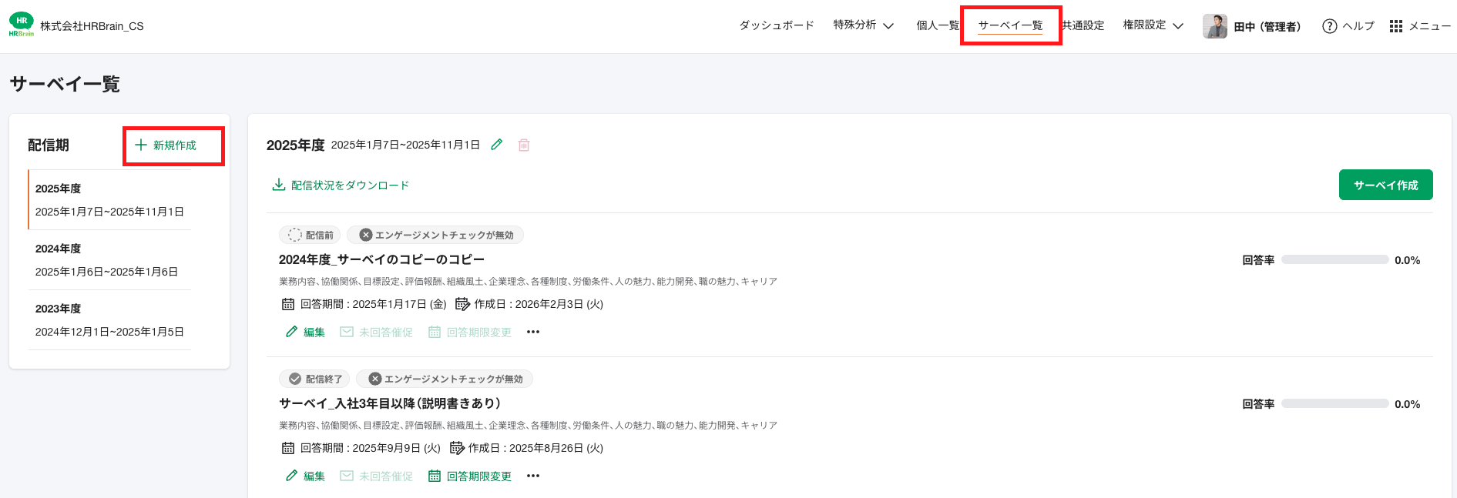The image size is (1457, 498).
Task: Click the trash icon beside 2025年度 period
Action: [x=524, y=145]
